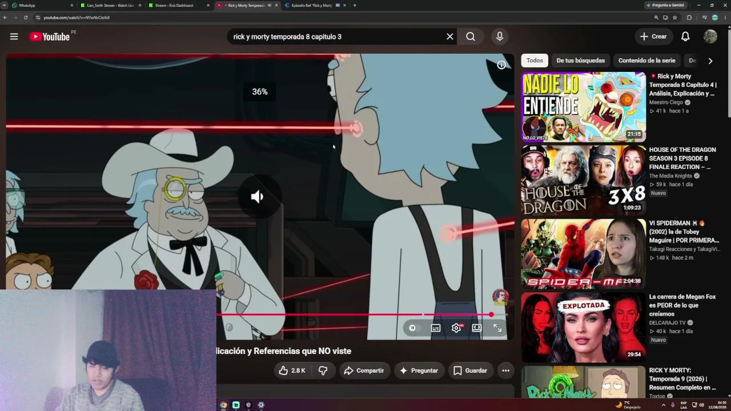
Task: Select the De tus búsquedas chip
Action: pyautogui.click(x=580, y=61)
